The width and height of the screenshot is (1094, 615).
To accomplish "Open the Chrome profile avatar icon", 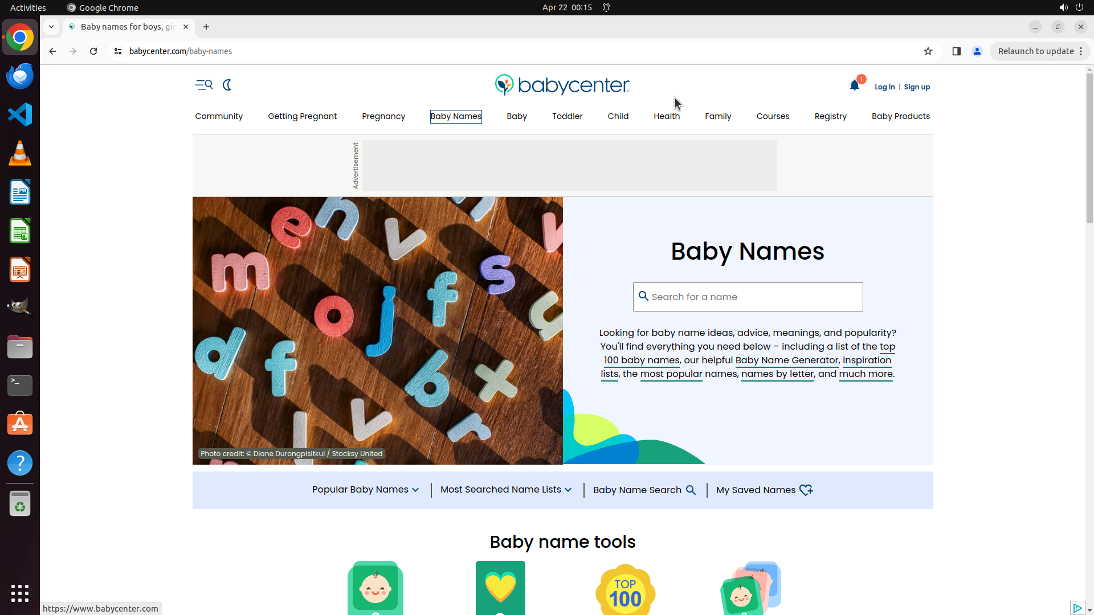I will tap(977, 51).
